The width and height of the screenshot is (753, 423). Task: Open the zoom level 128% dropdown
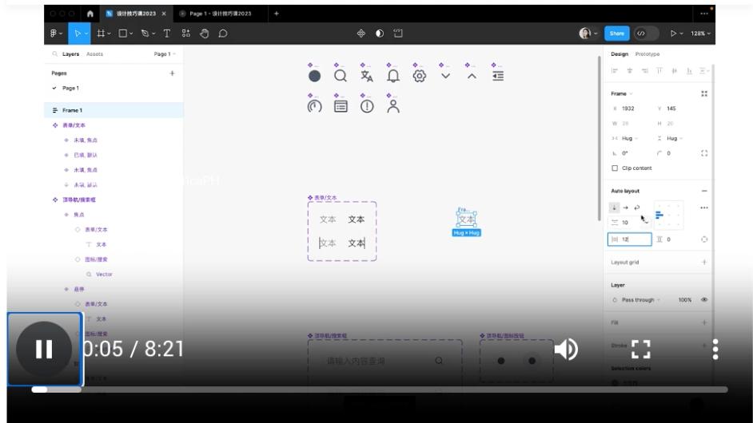coord(700,33)
